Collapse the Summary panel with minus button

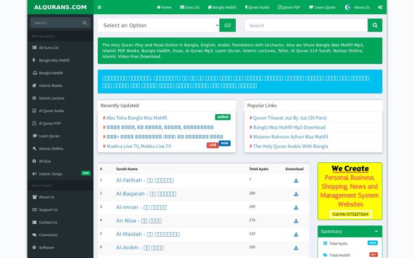[376, 231]
